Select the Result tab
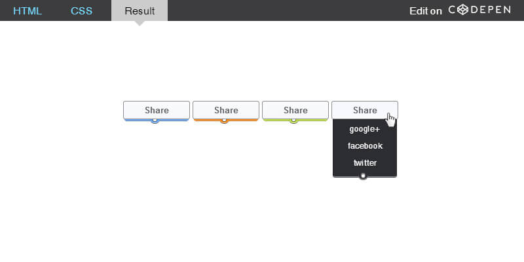This screenshot has height=262, width=524. pyautogui.click(x=140, y=10)
